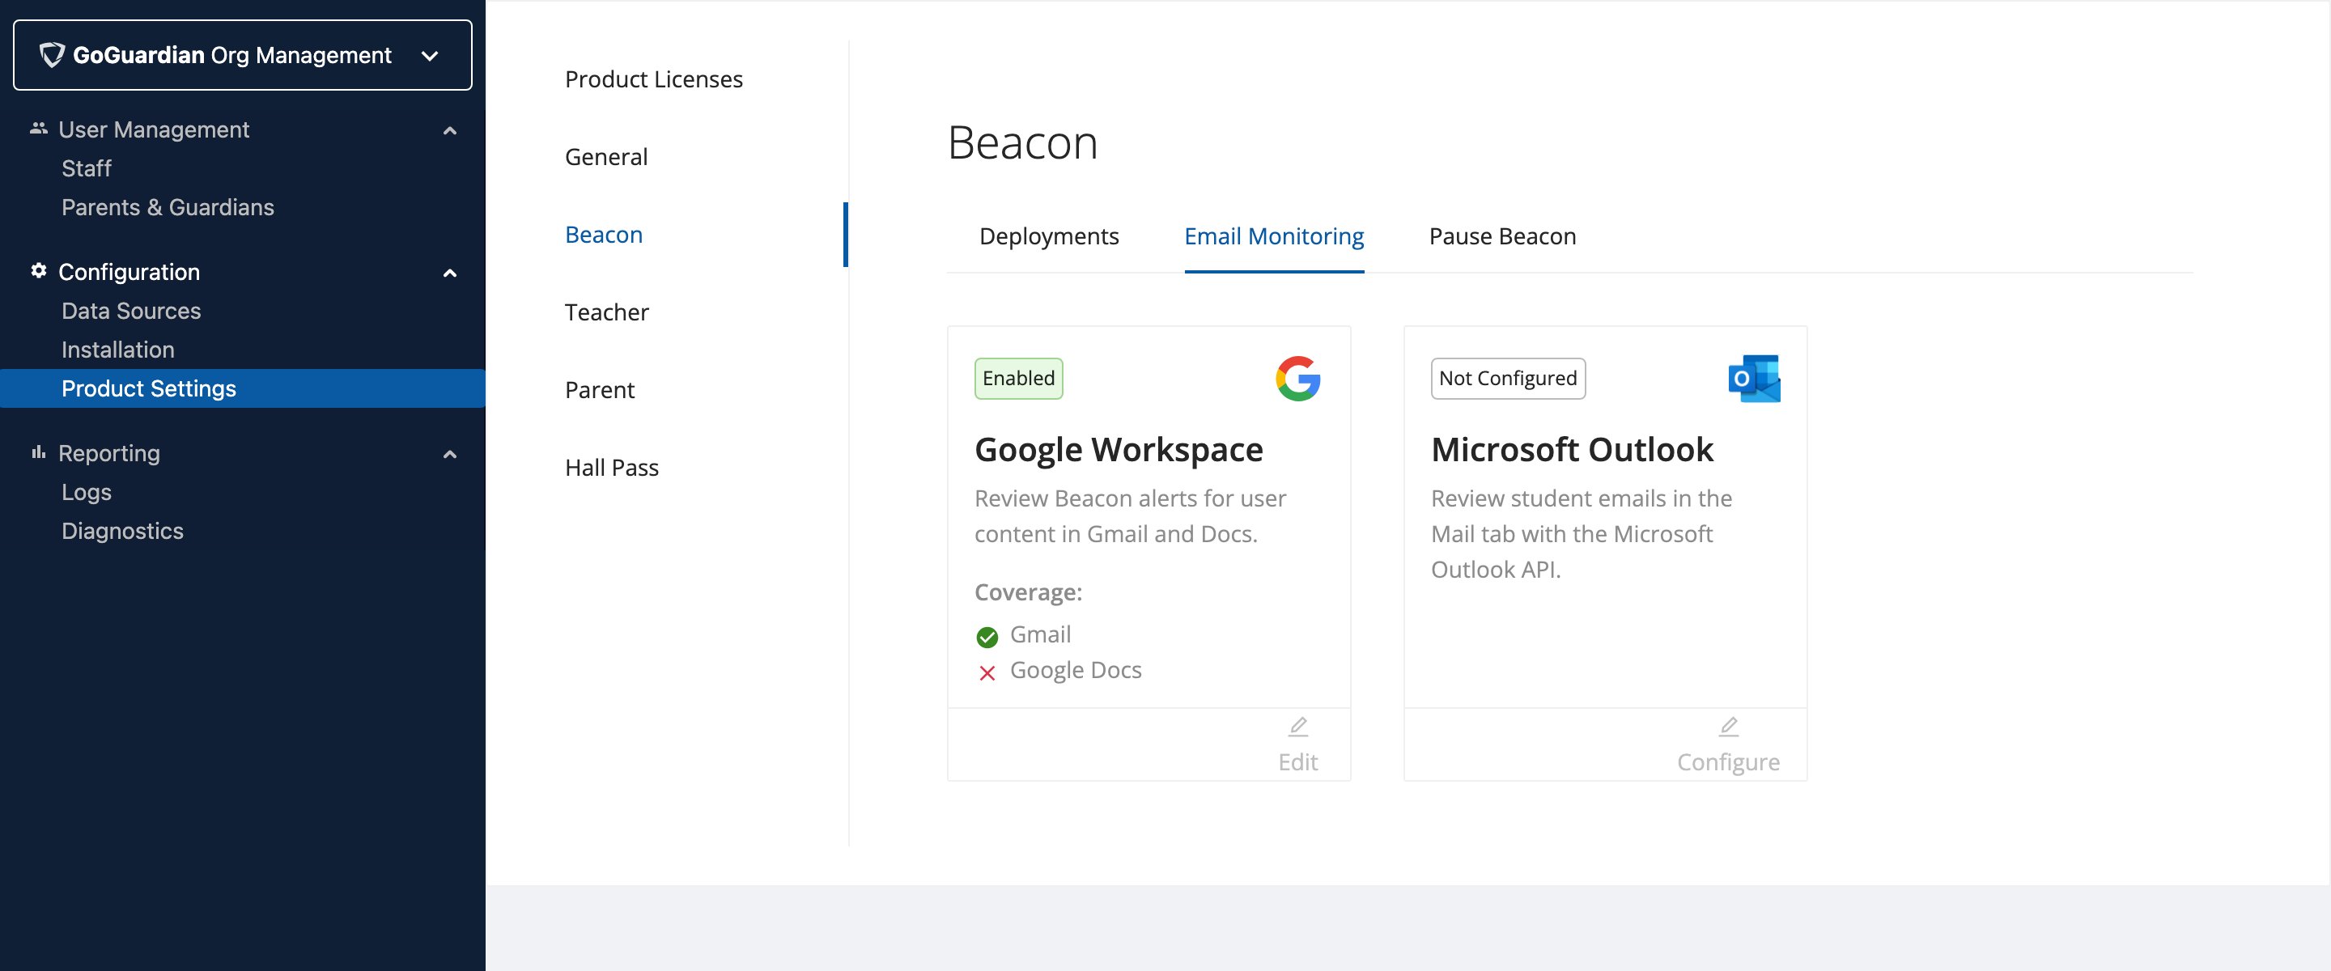Click Configure on Microsoft Outlook card
This screenshot has height=971, width=2331.
point(1727,763)
